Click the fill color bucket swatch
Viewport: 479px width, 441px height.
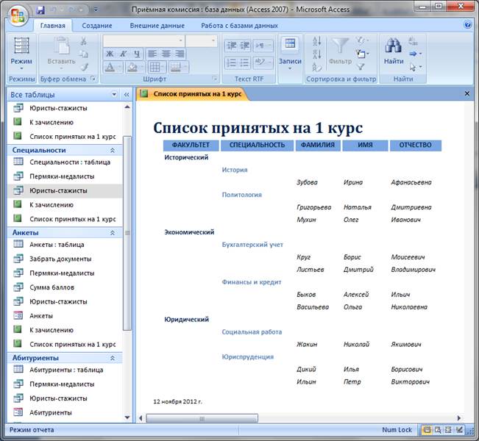(x=132, y=67)
